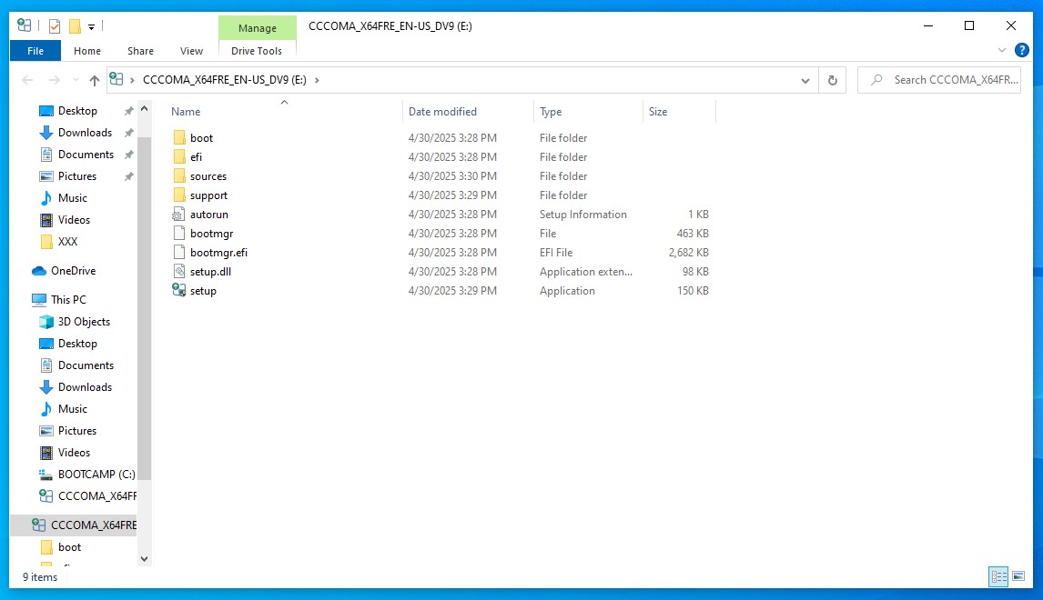Go forward to the next location

(54, 80)
